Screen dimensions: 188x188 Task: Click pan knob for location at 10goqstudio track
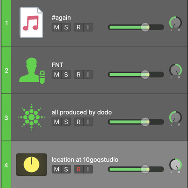[x=175, y=164]
